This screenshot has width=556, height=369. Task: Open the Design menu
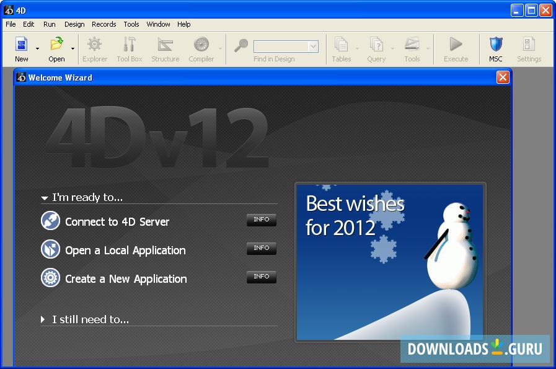click(74, 24)
